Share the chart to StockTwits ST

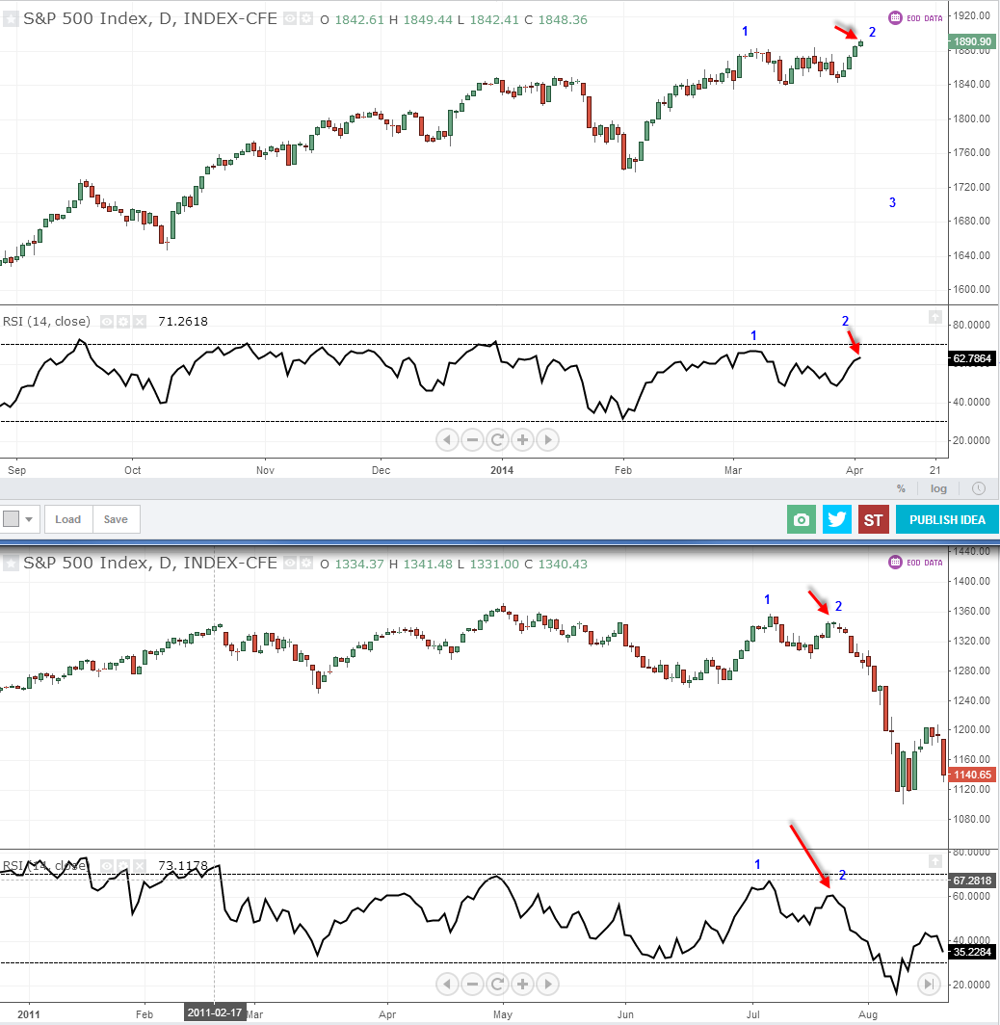[x=873, y=519]
